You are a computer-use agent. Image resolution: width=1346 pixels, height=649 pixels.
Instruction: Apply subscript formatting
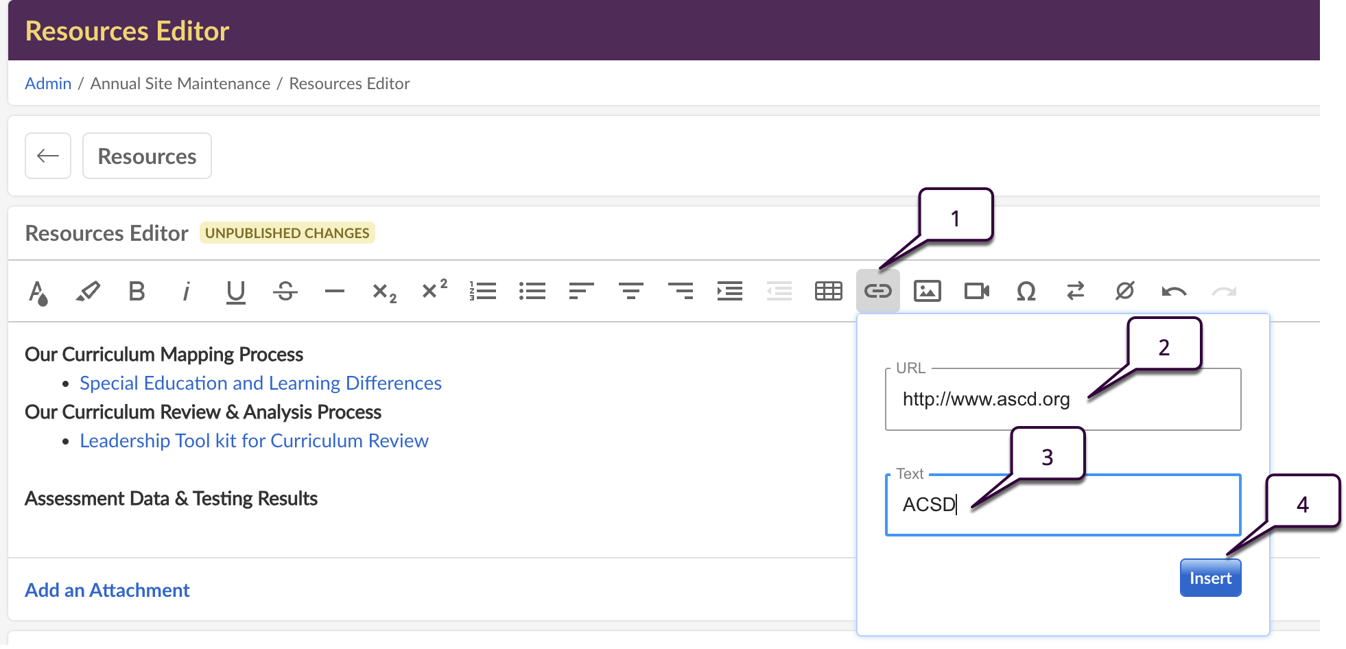point(384,292)
